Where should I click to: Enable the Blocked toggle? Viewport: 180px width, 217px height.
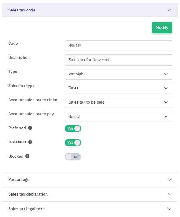73,157
